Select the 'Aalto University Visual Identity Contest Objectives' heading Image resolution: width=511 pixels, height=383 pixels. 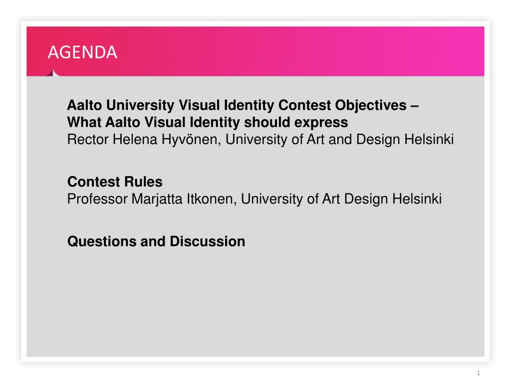coord(243,105)
